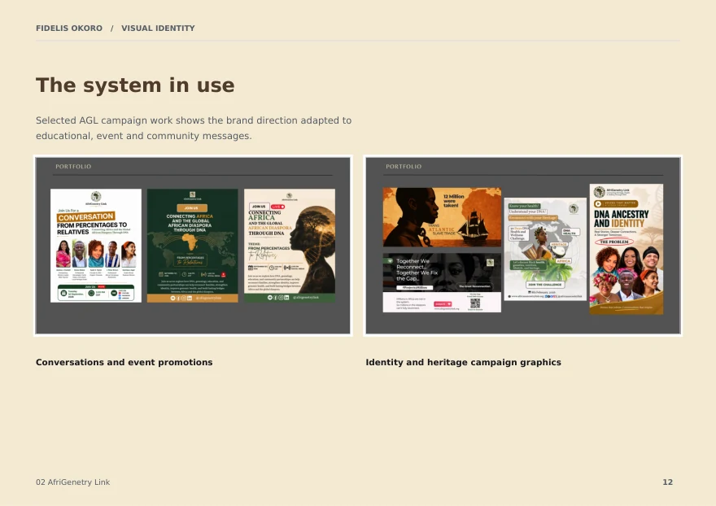
Task: Click the paragraph starting 'Selected AGL campaign work'
Action: click(x=194, y=128)
